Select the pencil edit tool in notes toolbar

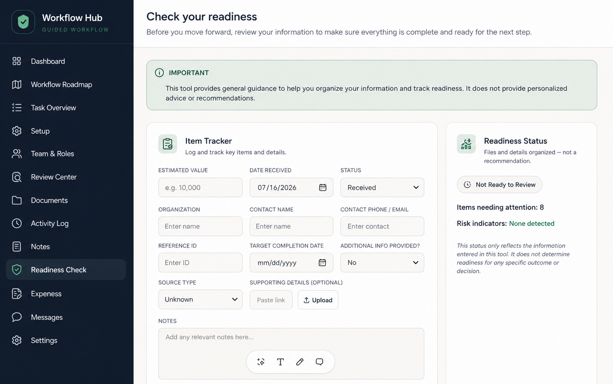[x=300, y=362]
